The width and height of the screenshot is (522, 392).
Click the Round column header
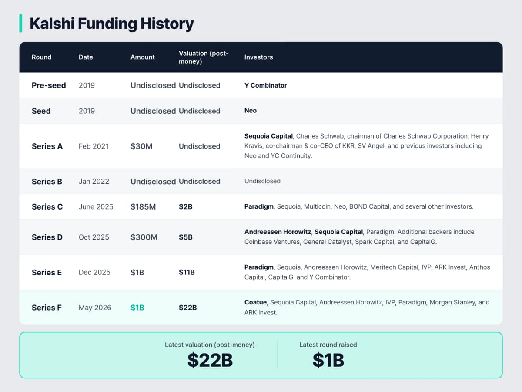click(x=41, y=57)
